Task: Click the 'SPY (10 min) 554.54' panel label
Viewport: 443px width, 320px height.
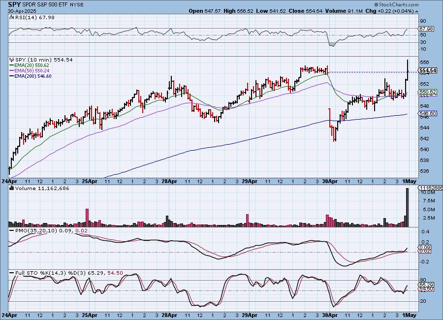Action: coord(44,60)
